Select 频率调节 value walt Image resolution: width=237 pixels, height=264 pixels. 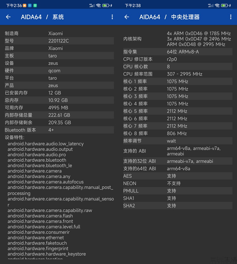(x=171, y=141)
